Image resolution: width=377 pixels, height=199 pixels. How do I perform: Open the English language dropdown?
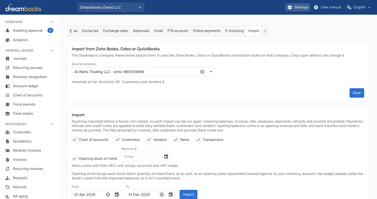point(358,7)
